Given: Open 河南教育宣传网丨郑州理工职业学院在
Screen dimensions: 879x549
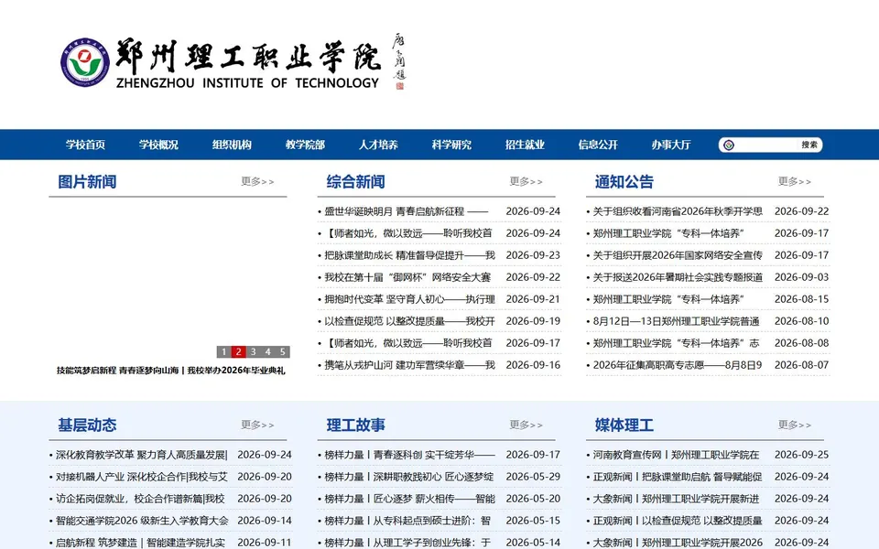Looking at the screenshot, I should click(x=676, y=455).
